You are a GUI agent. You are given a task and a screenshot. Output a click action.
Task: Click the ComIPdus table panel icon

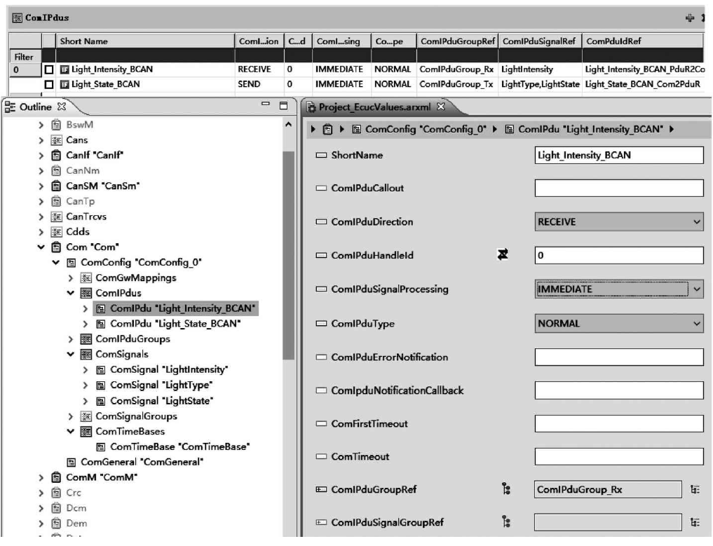click(18, 18)
